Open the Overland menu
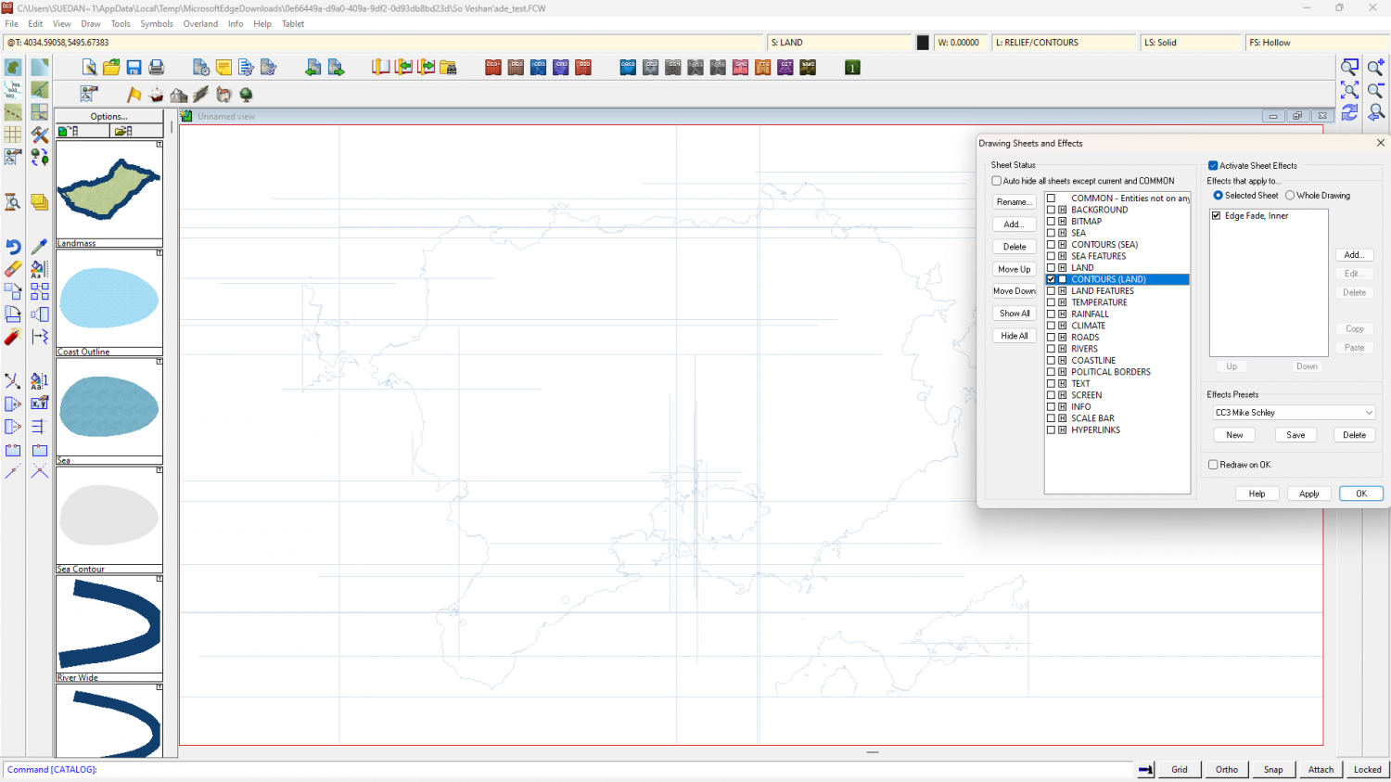The width and height of the screenshot is (1391, 782). coord(200,24)
